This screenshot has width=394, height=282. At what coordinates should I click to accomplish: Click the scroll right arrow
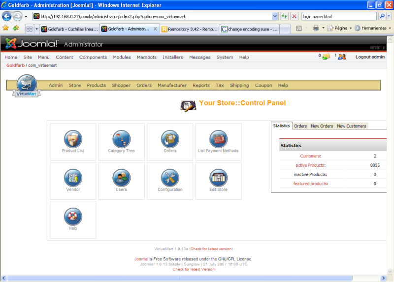point(383,278)
